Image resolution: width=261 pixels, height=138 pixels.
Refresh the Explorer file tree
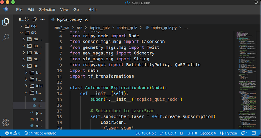click(26, 20)
